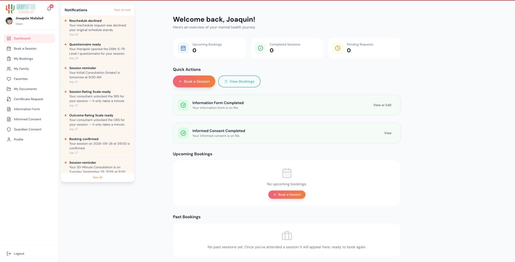The width and height of the screenshot is (515, 262).
Task: Click Book a Session under No upcoming bookings
Action: pos(287,195)
